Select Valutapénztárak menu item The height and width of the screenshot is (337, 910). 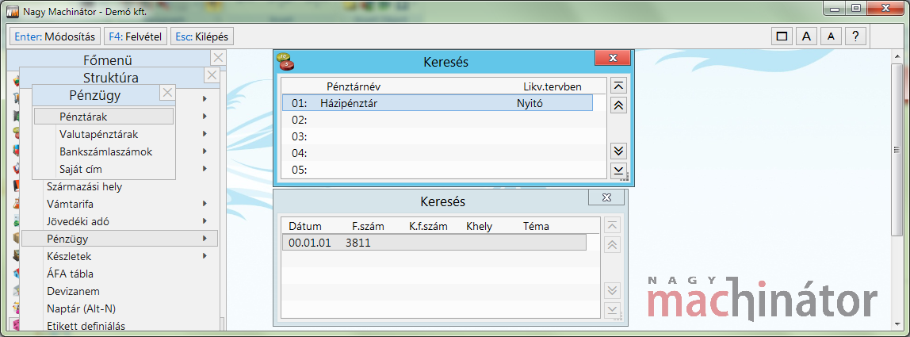point(98,134)
